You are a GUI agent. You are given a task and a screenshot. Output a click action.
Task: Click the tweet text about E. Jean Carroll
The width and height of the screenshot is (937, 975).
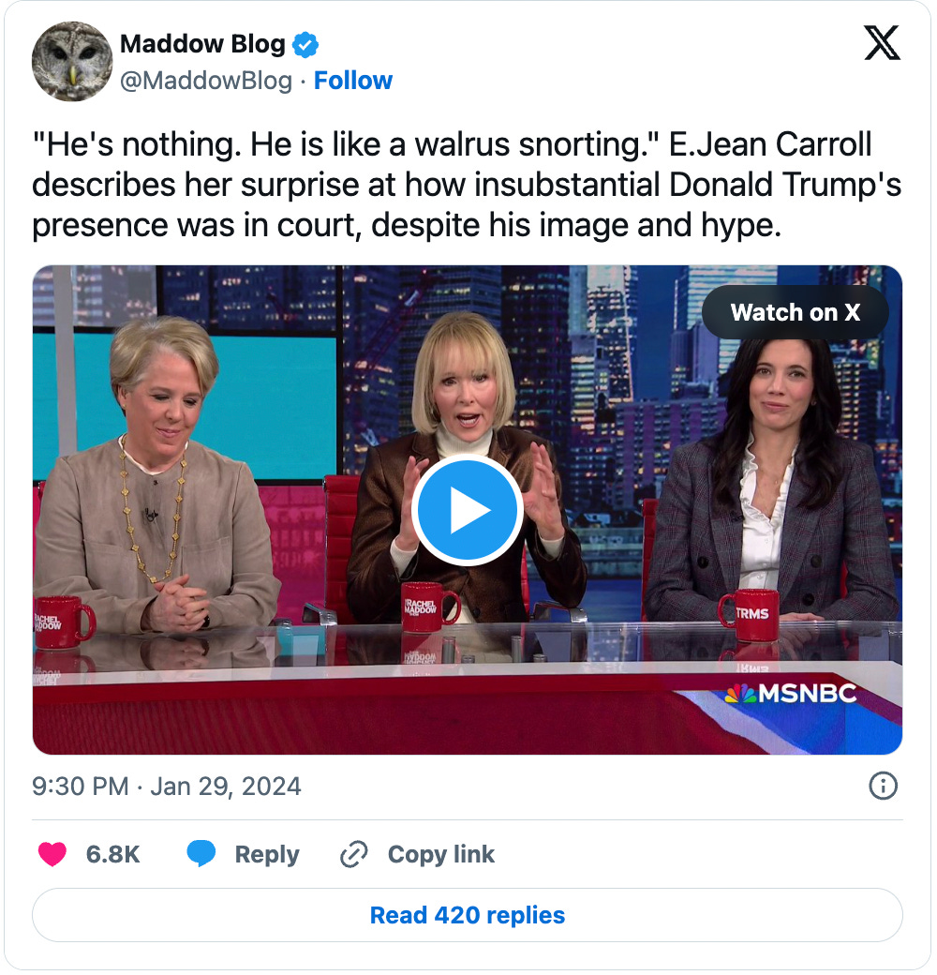466,185
